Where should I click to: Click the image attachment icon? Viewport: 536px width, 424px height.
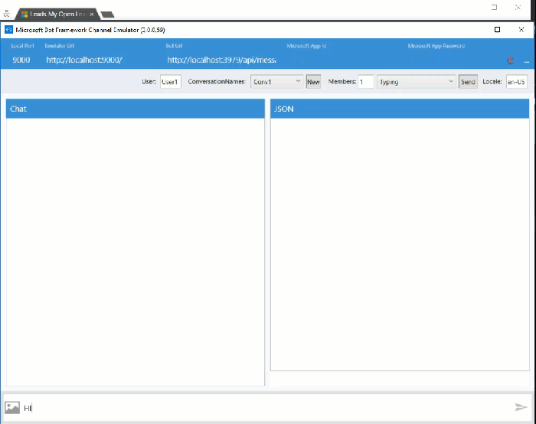point(12,408)
